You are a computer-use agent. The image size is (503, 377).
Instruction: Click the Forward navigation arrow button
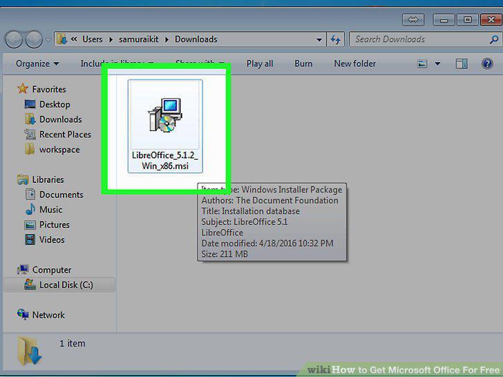pos(34,39)
